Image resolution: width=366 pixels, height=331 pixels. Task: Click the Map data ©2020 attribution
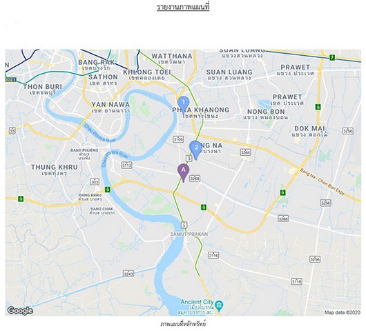343,312
